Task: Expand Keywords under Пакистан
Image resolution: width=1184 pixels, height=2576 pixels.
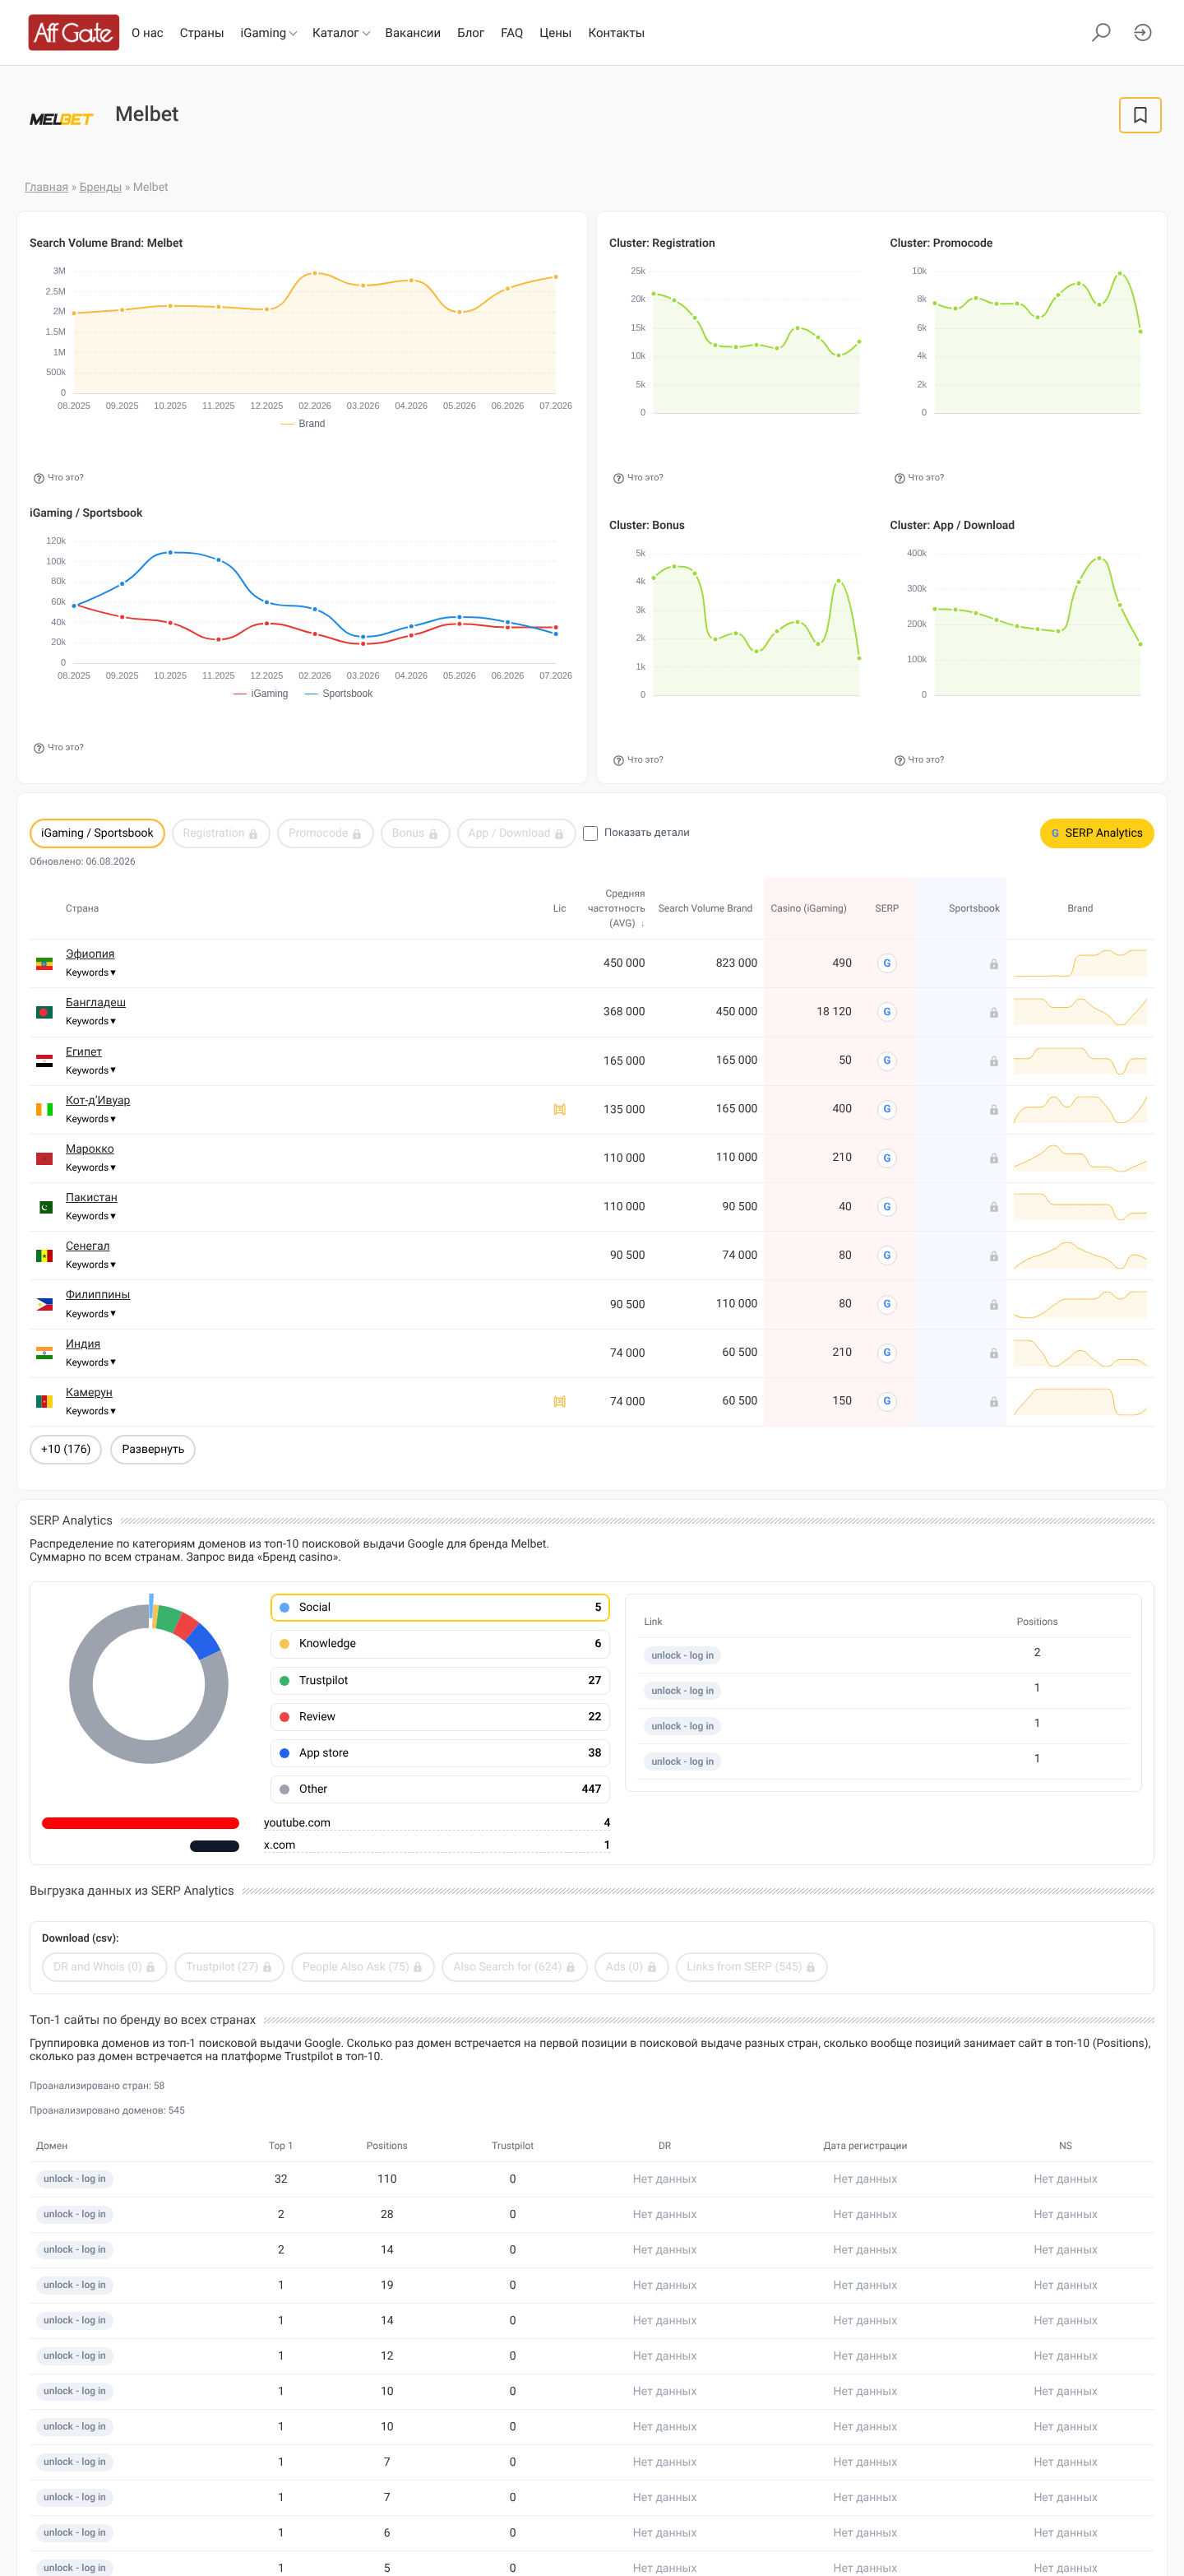Action: point(91,1217)
